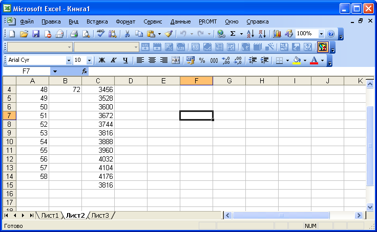Viewport: 377px width, 232px height.
Task: Save the workbook with the floppy disk icon
Action: [36, 34]
